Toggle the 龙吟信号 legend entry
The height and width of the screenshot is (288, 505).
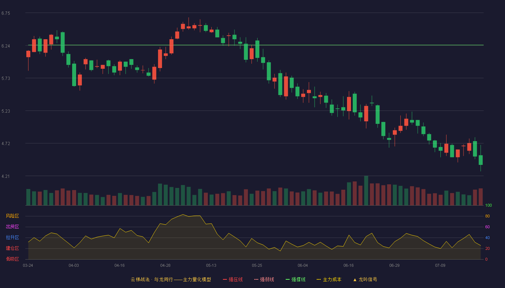click(x=365, y=279)
